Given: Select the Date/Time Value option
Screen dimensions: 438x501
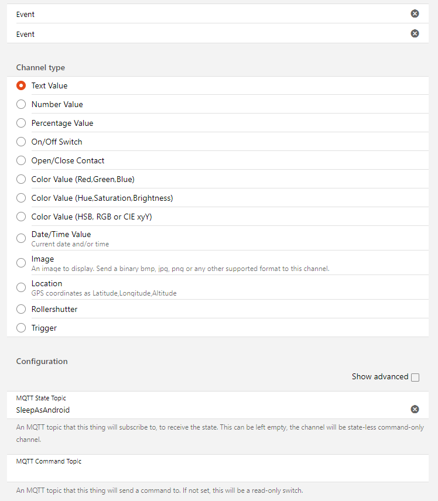Looking at the screenshot, I should coord(21,238).
